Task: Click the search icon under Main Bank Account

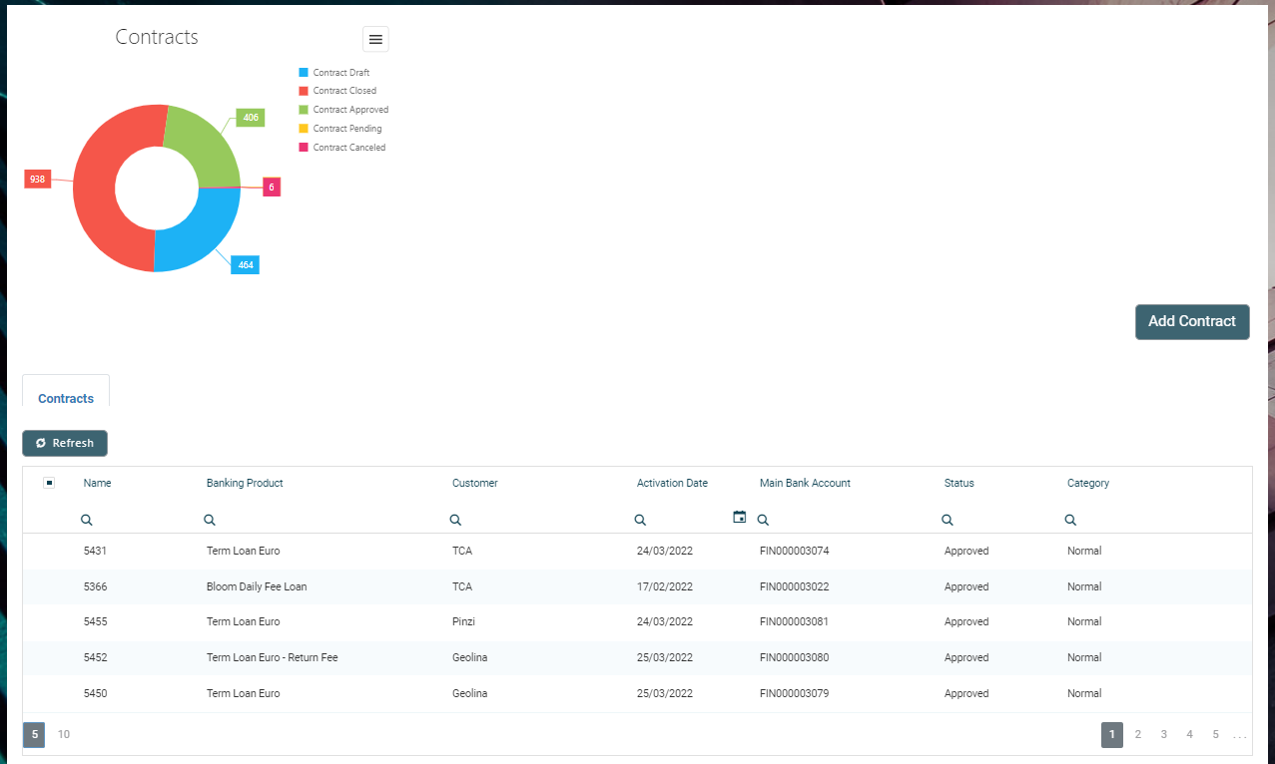Action: [x=763, y=520]
